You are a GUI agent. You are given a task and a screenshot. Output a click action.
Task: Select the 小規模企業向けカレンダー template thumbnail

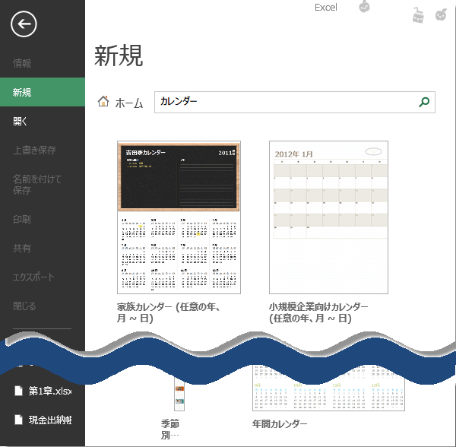[328, 217]
